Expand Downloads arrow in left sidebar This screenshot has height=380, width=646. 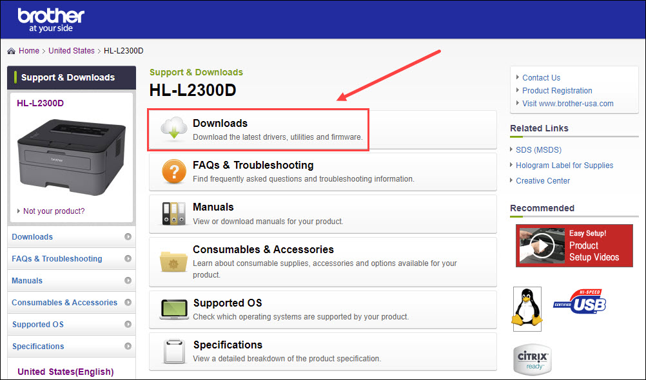(x=128, y=237)
